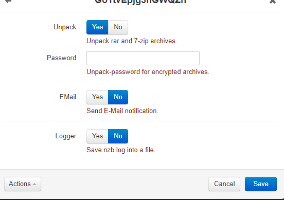Enable EMail notification with Yes
Image resolution: width=284 pixels, height=200 pixels.
click(97, 97)
